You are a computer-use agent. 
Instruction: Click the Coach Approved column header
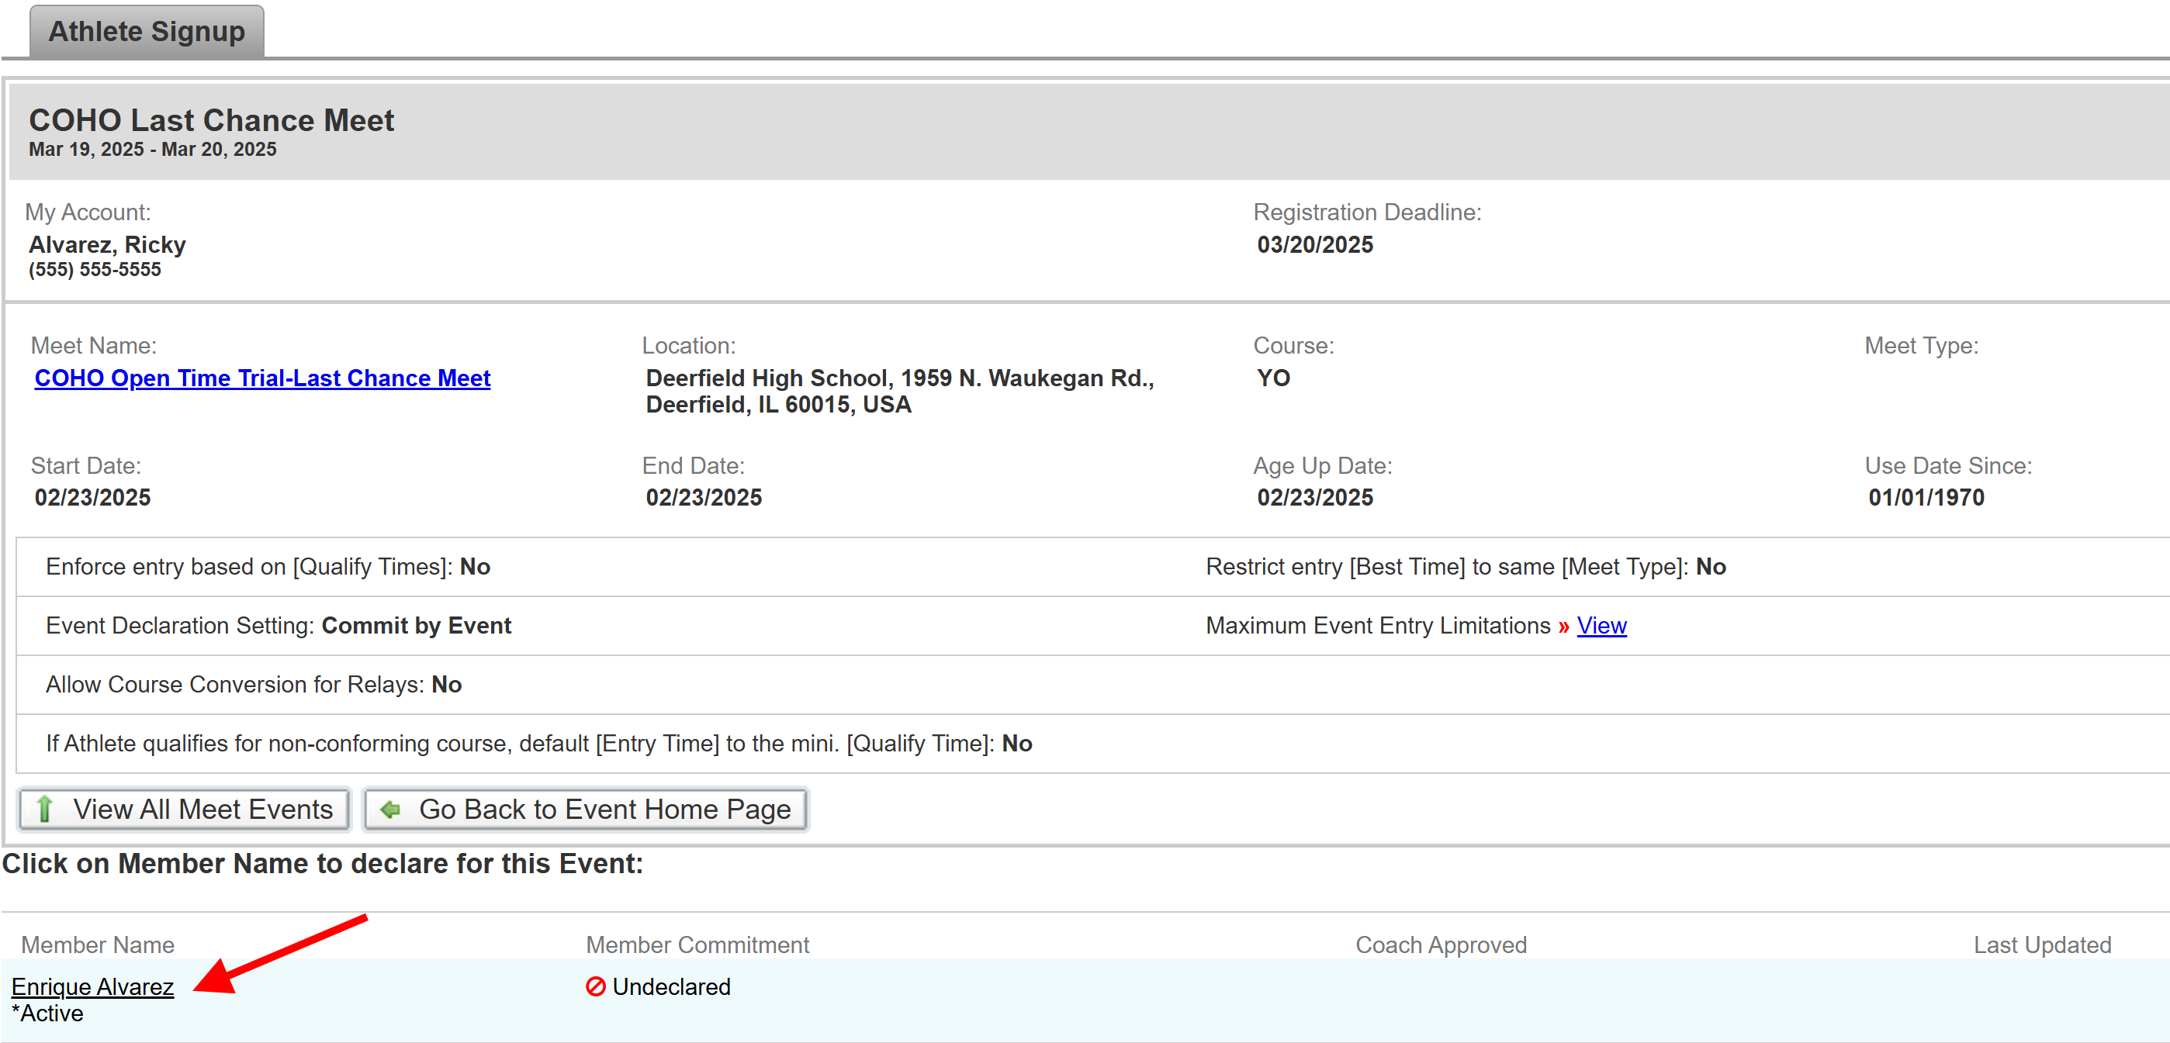coord(1440,945)
